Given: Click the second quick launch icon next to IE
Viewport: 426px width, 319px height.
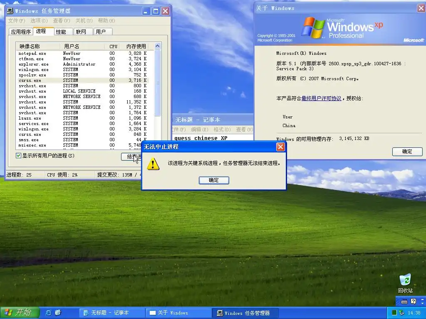Looking at the screenshot, I should (58, 313).
